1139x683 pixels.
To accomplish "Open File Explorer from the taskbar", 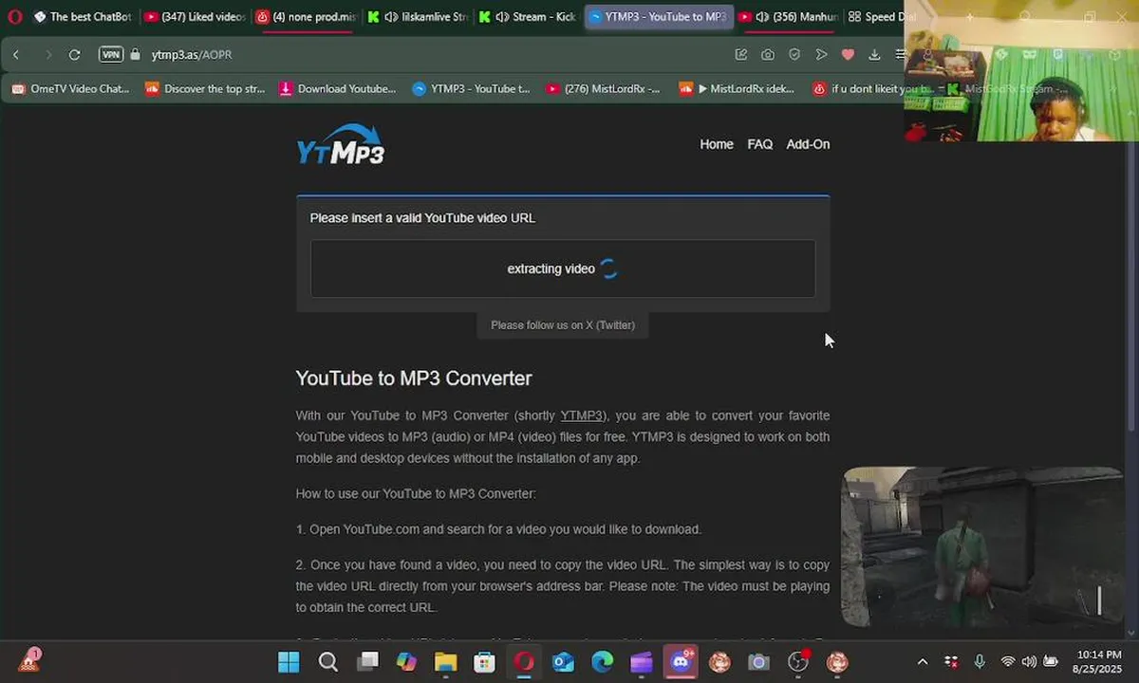I will tap(445, 661).
